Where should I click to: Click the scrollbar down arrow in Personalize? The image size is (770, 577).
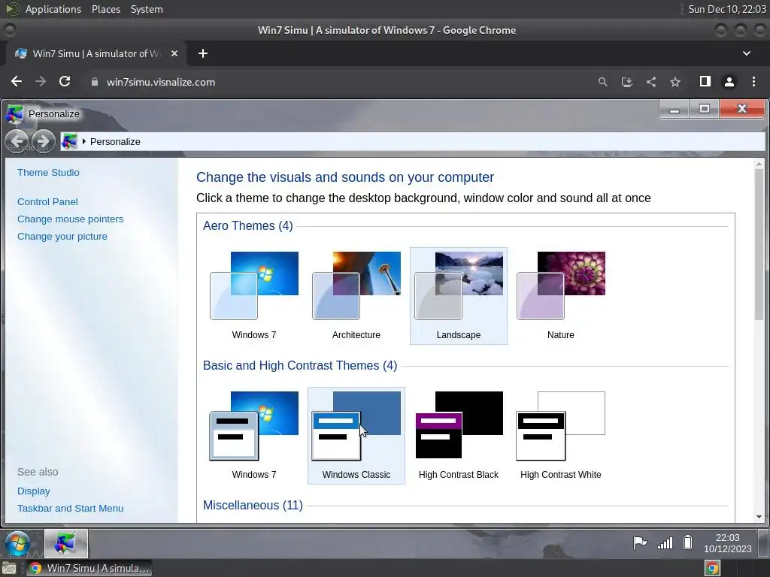coord(759,517)
